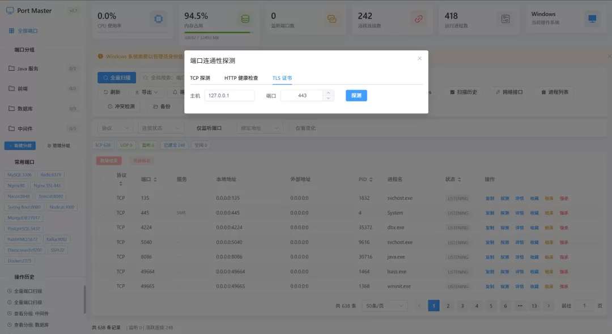Click the CPU usage chip icon
This screenshot has width=612, height=334.
159,19
